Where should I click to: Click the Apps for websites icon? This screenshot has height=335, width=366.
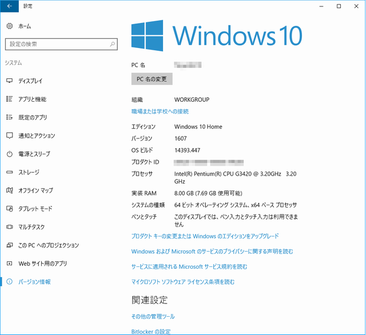9,264
